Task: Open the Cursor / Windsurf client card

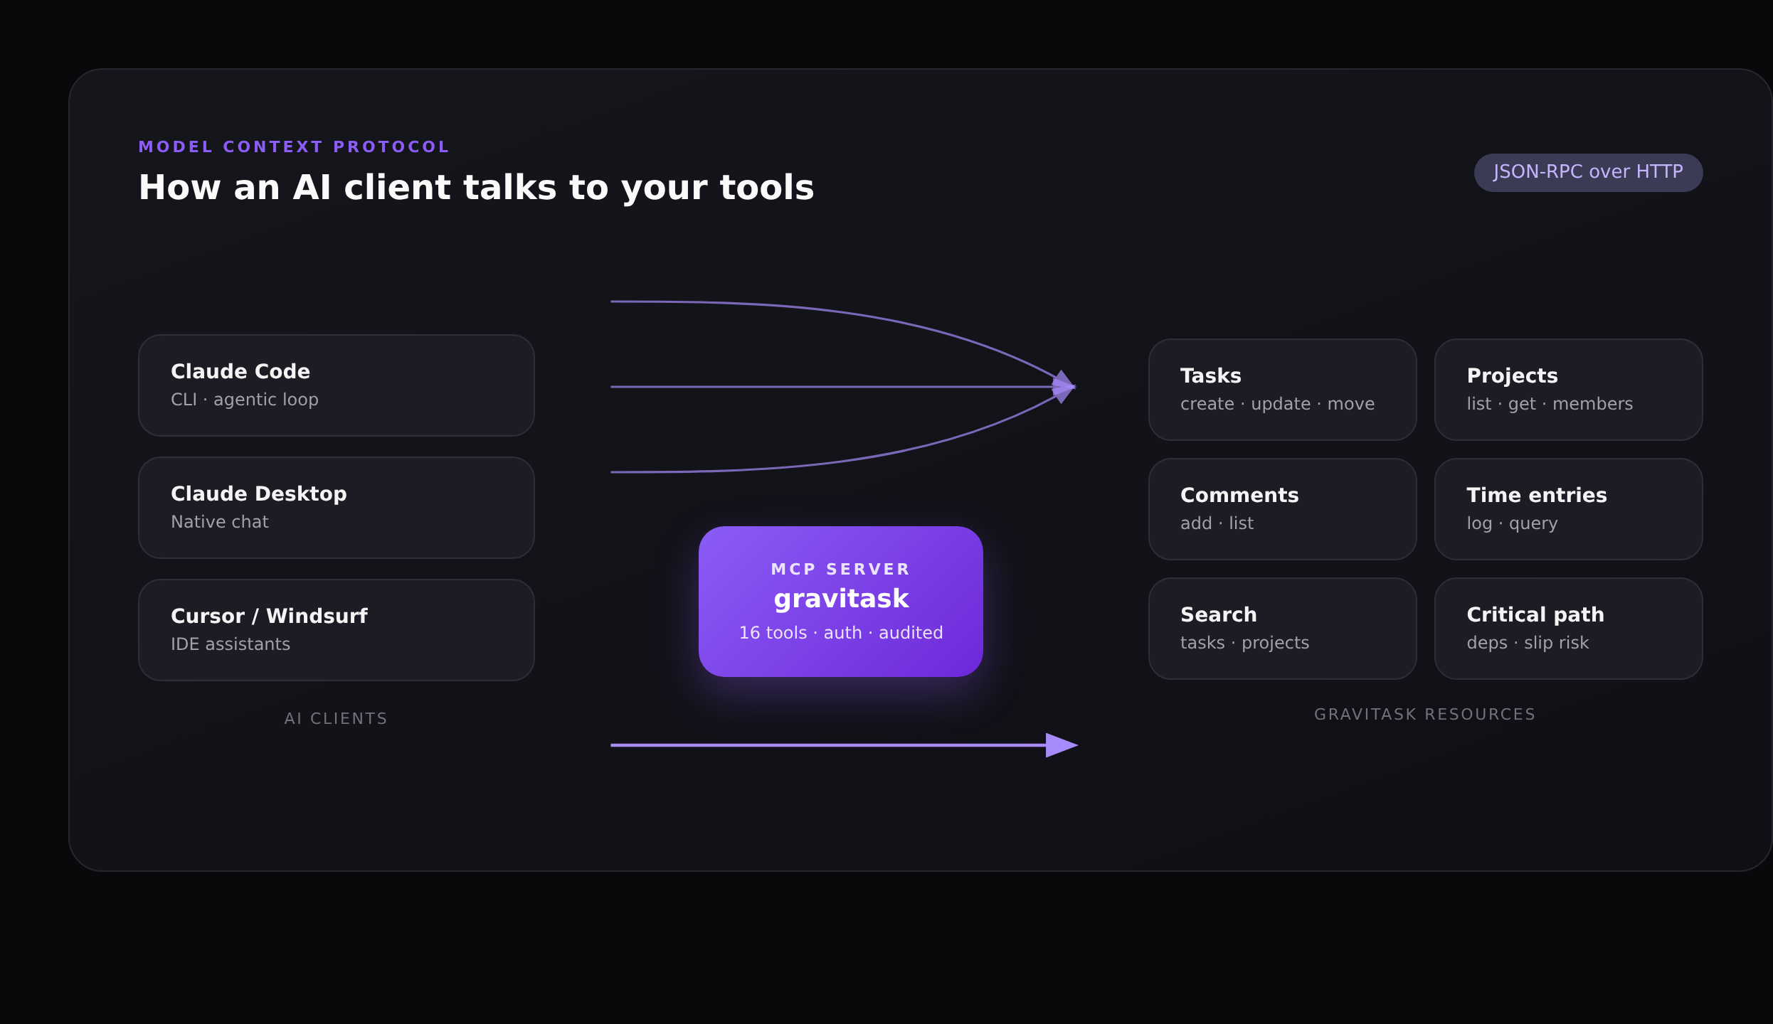Action: pos(337,630)
